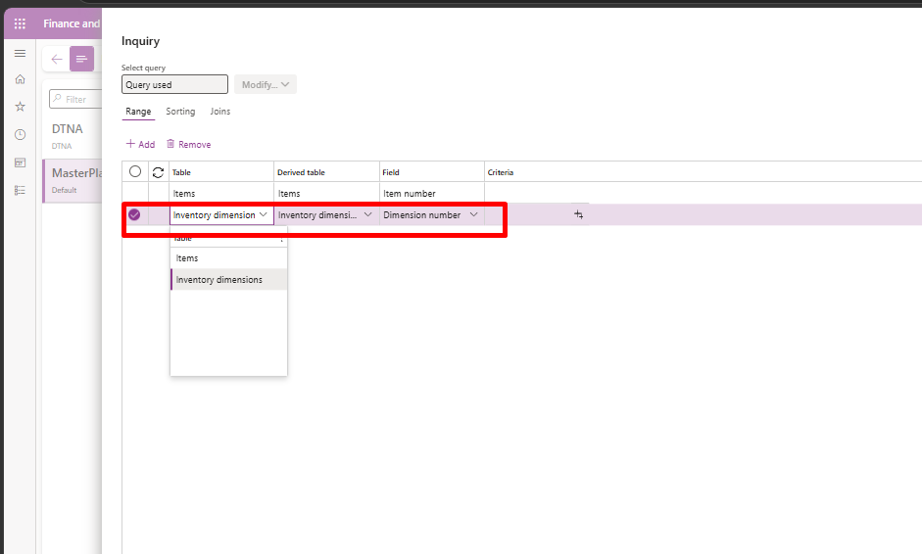Viewport: 922px width, 554px height.
Task: Toggle the purple list view button
Action: coord(81,59)
